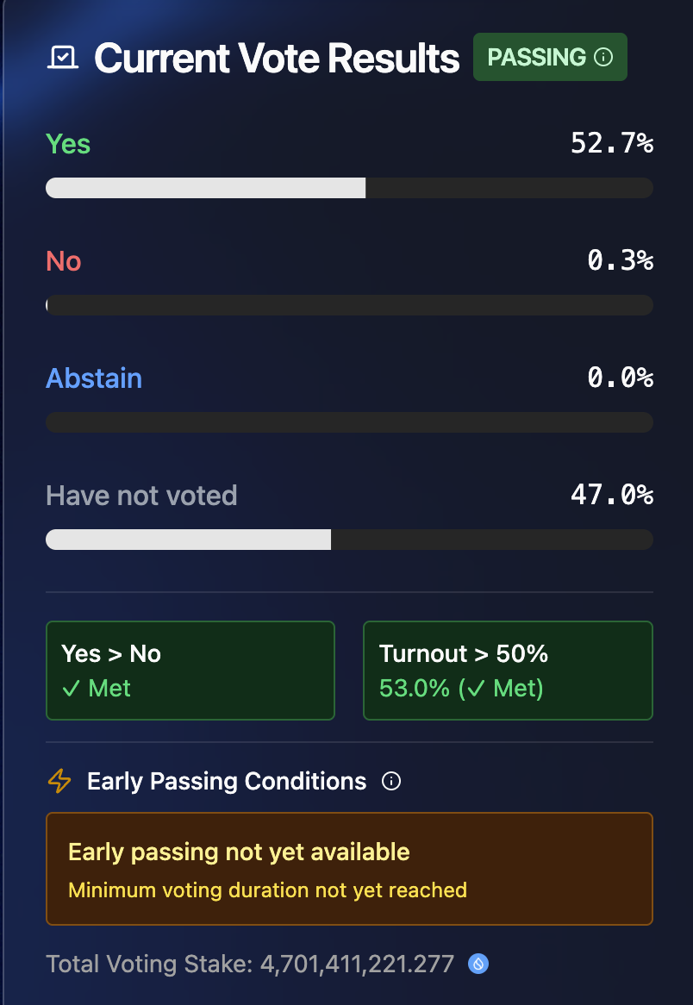
Task: Select the blue Abstain label
Action: point(94,378)
